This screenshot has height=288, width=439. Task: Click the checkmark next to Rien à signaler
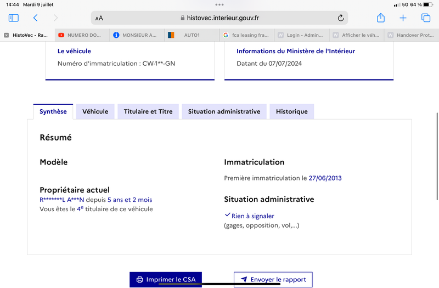[227, 215]
